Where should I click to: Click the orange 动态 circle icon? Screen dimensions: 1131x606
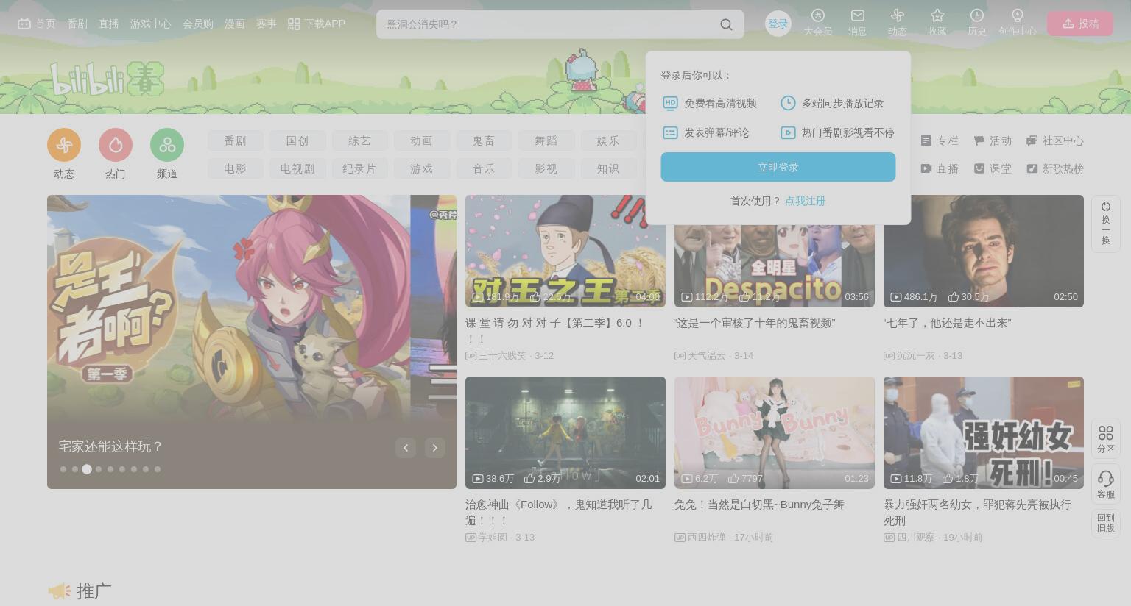coord(64,145)
